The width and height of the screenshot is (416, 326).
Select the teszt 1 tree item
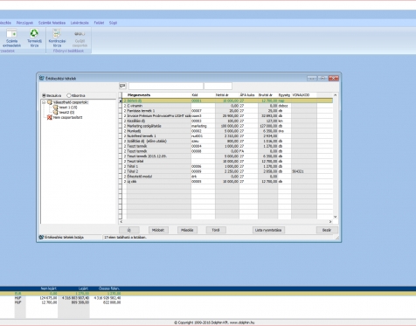(68, 108)
